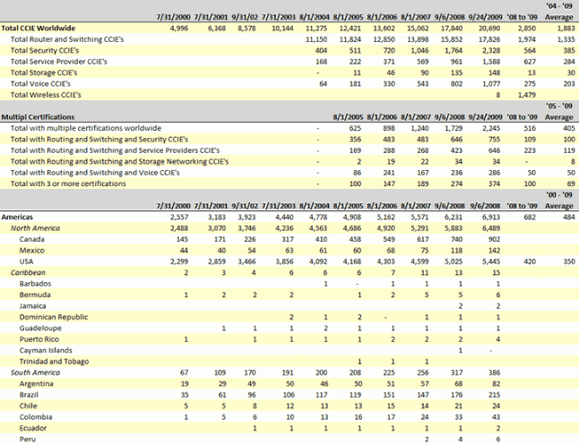Select the value 682 in the Americas row
Screen dimensions: 579x444
[x=530, y=217]
